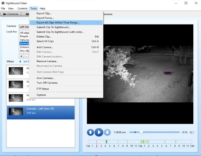
Task: Add a new rule with plus button
Action: [21, 56]
